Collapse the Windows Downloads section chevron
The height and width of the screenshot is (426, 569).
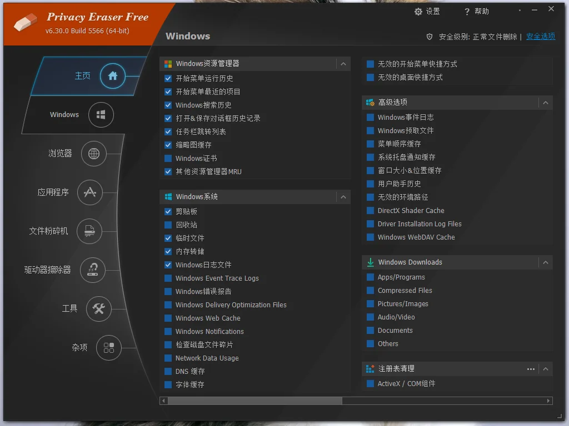click(546, 262)
